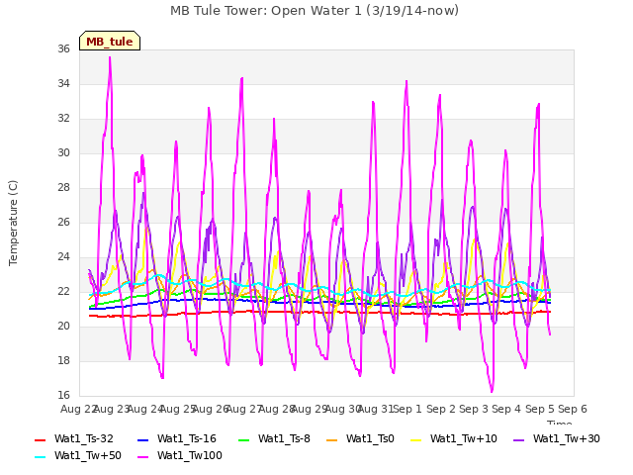Click the purple Wat1_Tw+30 legend swatch
This screenshot has width=633, height=475.
click(x=518, y=439)
